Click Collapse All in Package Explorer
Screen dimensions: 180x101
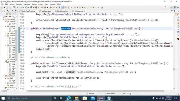coord(7,14)
